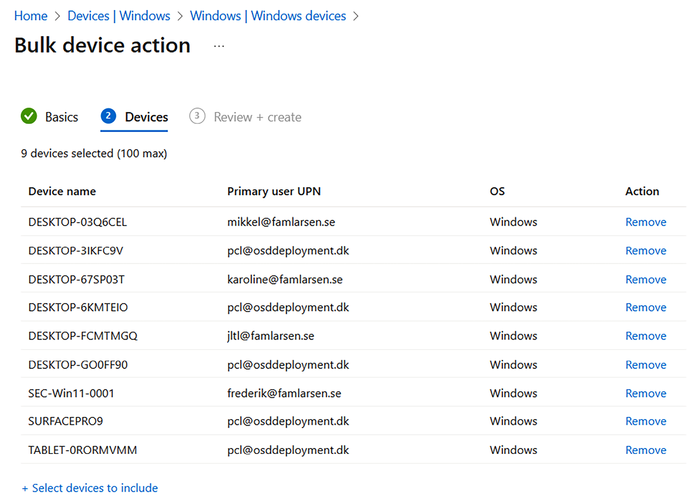Image resolution: width=693 pixels, height=502 pixels.
Task: Remove device DESKTOP-03Q6CEL
Action: 645,222
